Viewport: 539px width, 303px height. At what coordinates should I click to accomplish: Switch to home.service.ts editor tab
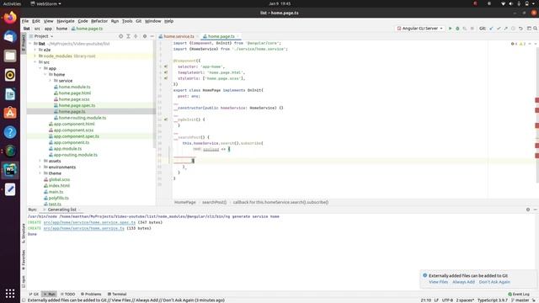(179, 36)
